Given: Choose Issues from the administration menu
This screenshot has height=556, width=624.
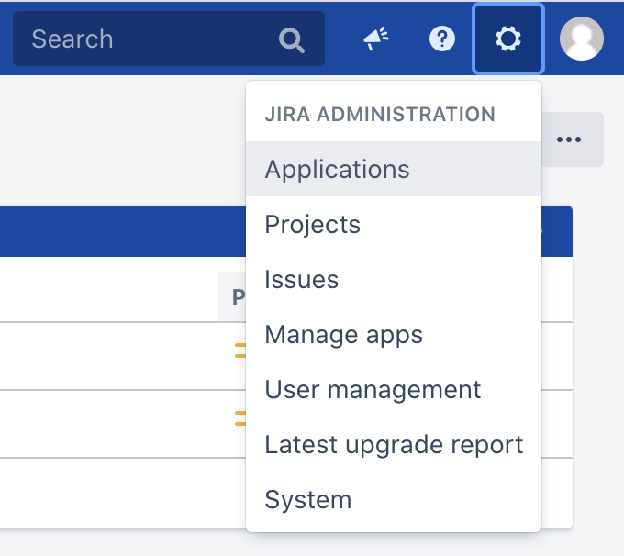Looking at the screenshot, I should tap(394, 279).
